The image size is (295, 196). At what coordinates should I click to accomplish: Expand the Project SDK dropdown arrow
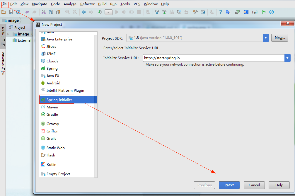(x=266, y=38)
